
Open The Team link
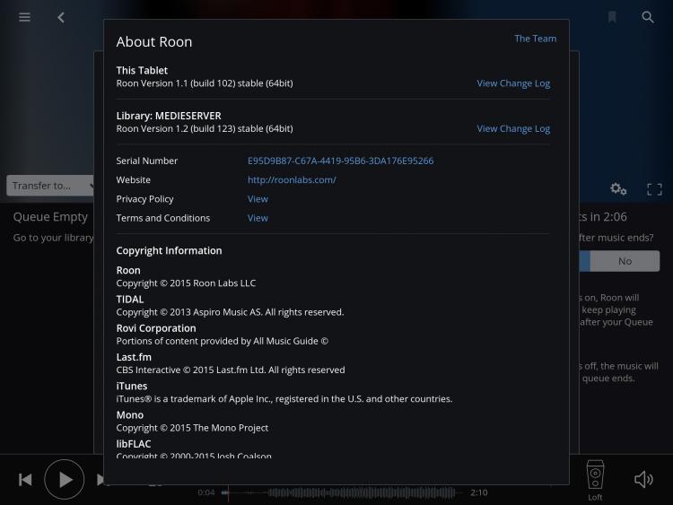(x=535, y=39)
